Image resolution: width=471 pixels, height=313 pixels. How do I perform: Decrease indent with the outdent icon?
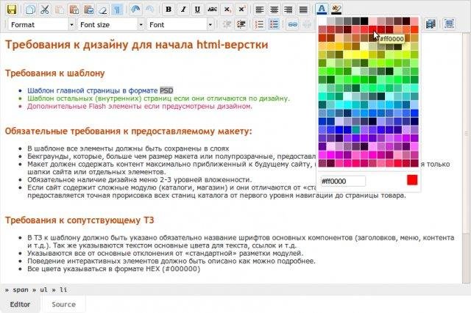tap(227, 24)
